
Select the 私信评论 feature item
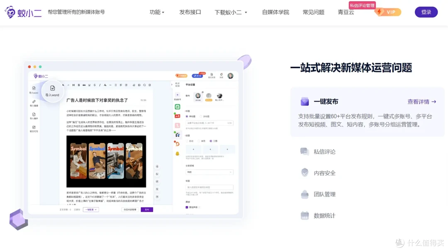[x=324, y=152]
